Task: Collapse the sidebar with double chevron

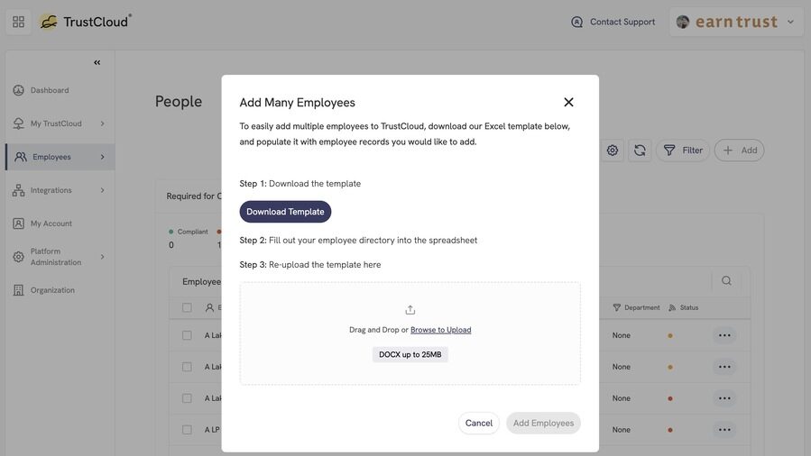Action: point(97,62)
